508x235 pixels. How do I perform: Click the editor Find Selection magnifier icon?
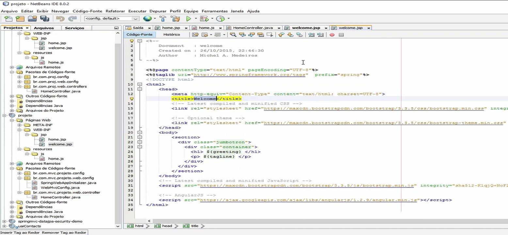233,35
